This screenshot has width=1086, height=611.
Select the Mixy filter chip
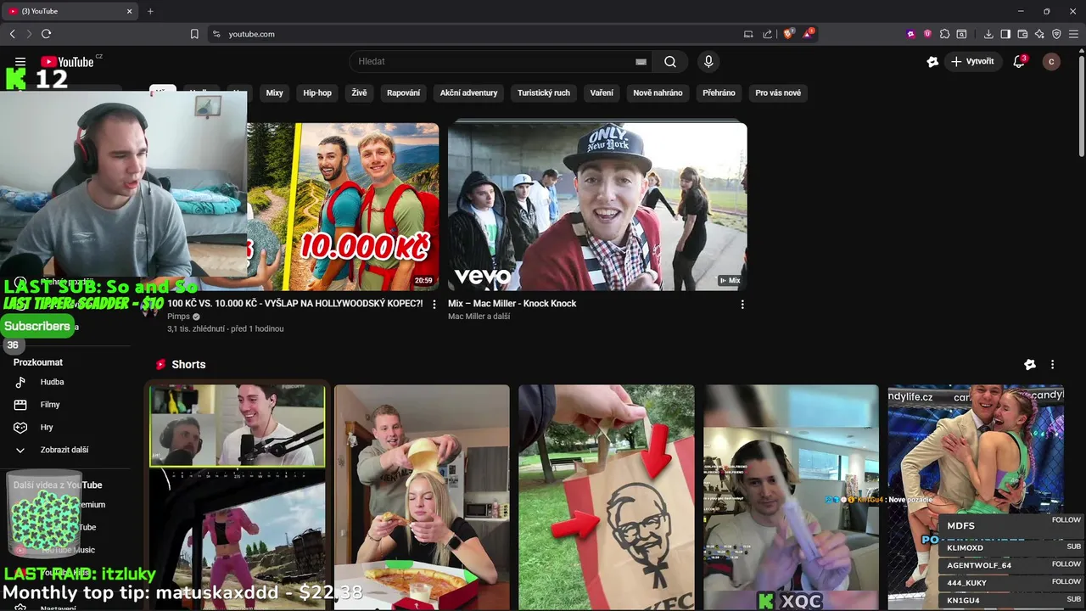(274, 92)
